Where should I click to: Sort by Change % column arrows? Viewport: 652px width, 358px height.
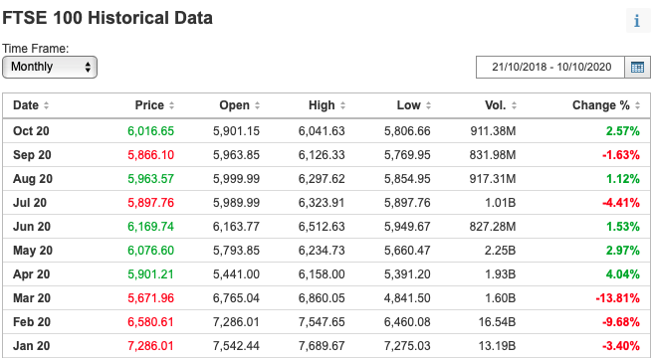(637, 105)
